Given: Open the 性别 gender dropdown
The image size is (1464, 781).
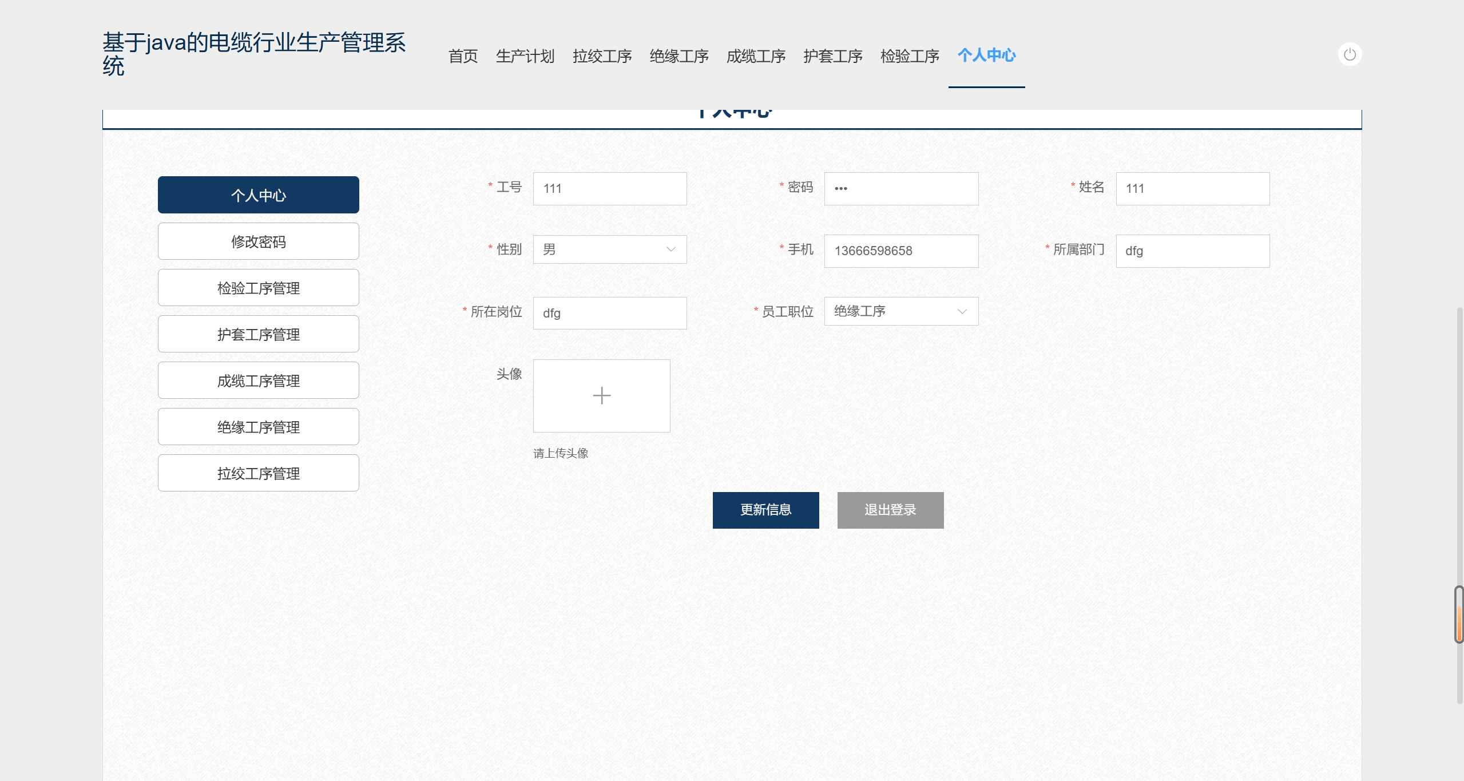Looking at the screenshot, I should tap(610, 249).
